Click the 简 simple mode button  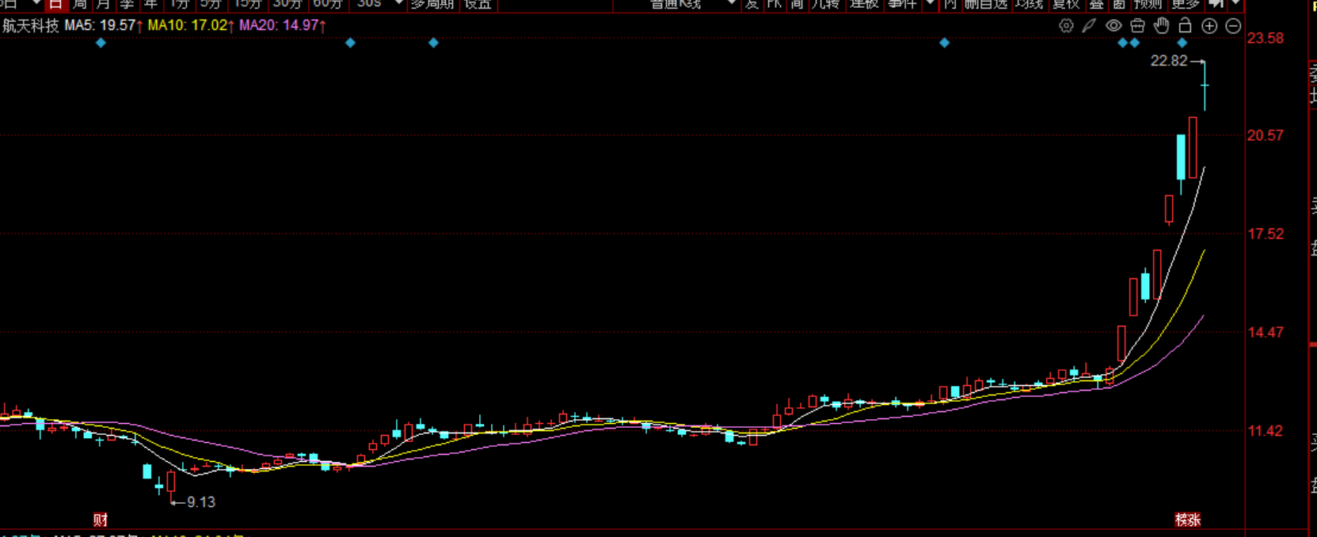tap(797, 4)
